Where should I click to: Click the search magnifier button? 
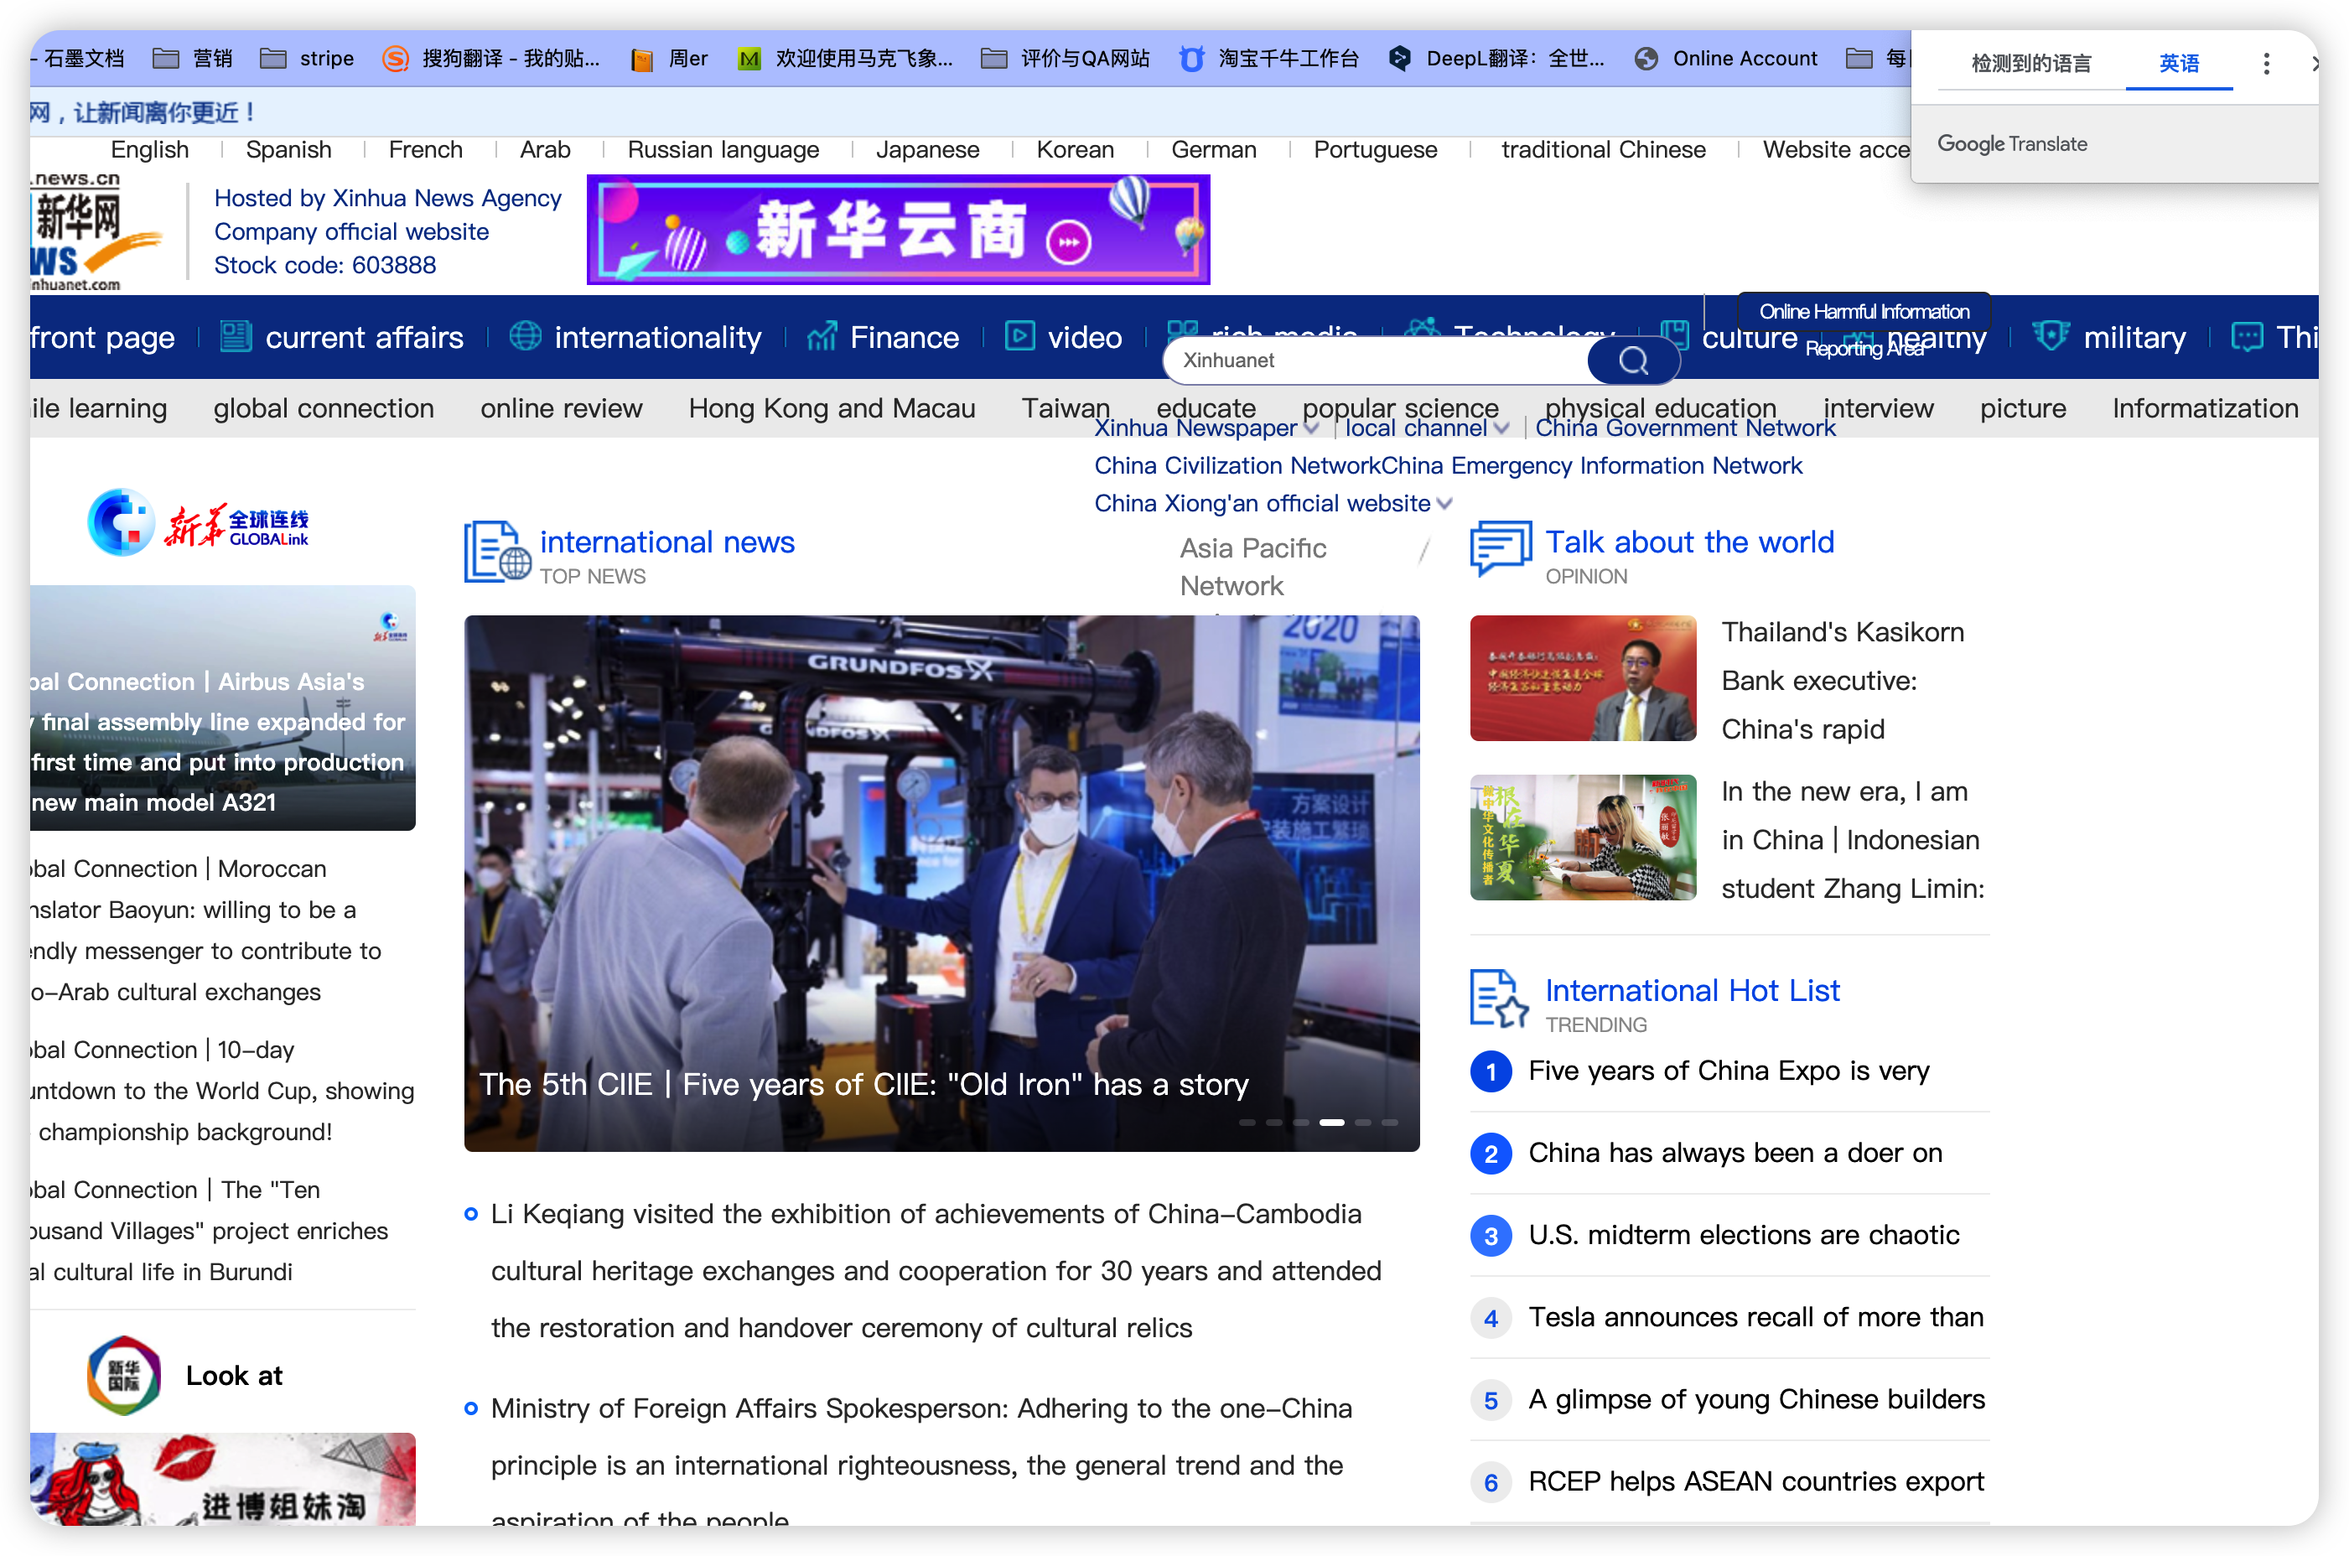tap(1632, 361)
